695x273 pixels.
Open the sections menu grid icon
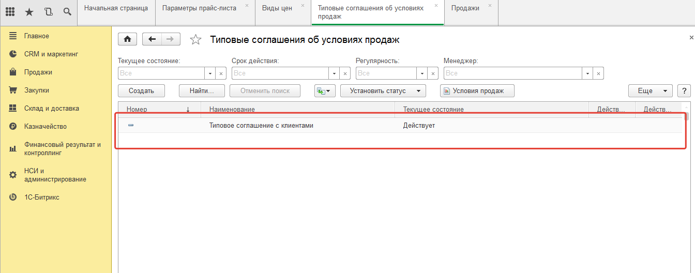pos(10,12)
